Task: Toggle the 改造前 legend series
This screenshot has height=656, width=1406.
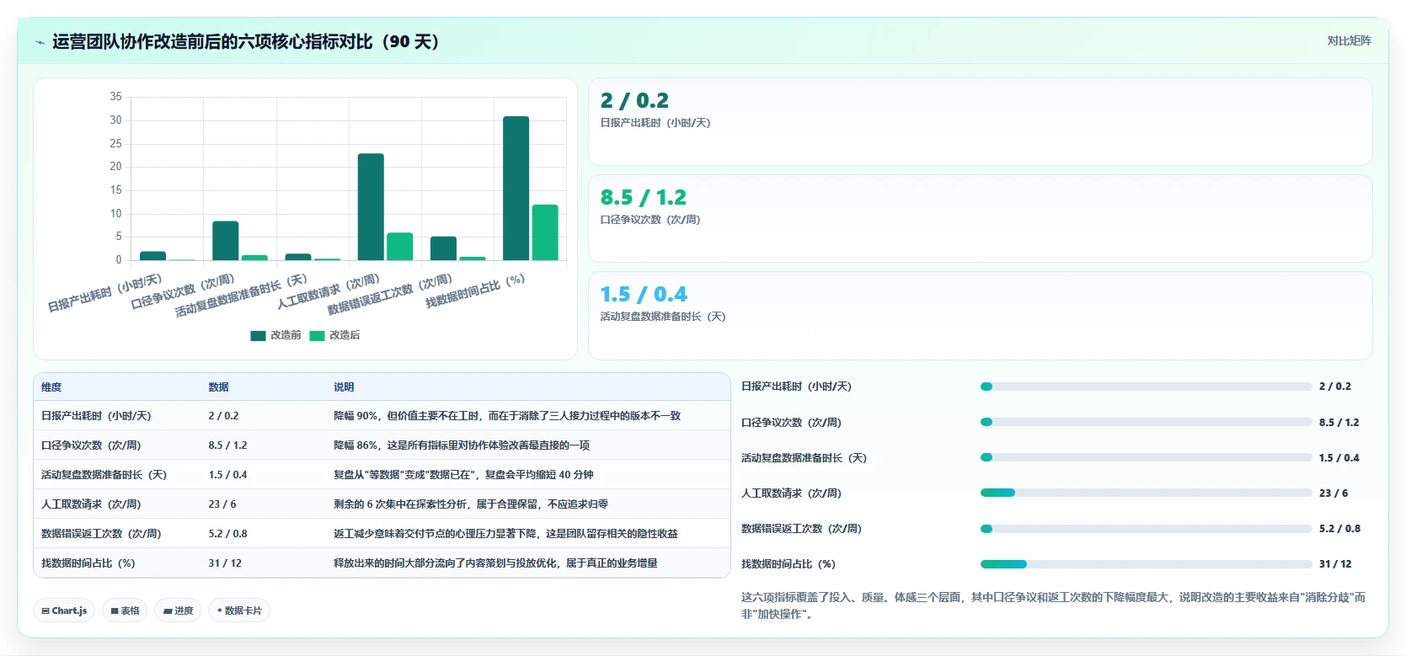Action: pos(275,335)
